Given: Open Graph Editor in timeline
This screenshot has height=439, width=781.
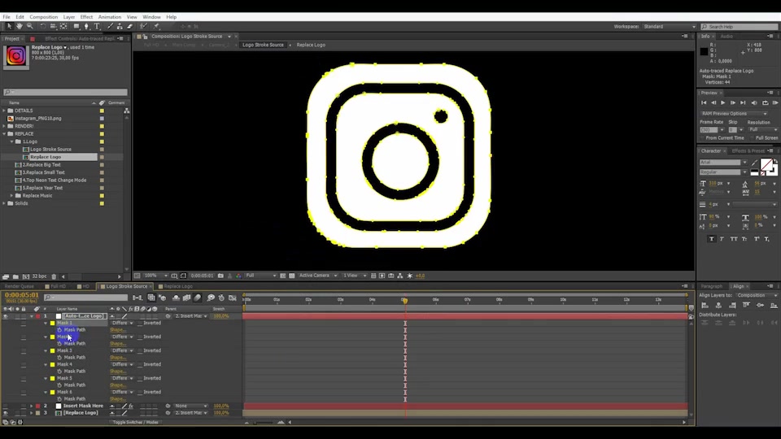Looking at the screenshot, I should tap(233, 298).
